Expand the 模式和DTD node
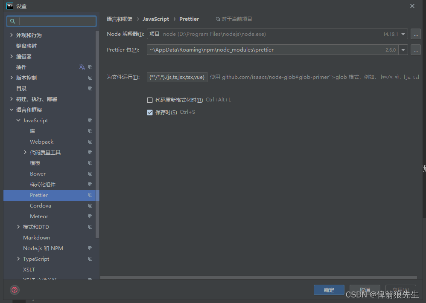The image size is (426, 303). point(18,227)
